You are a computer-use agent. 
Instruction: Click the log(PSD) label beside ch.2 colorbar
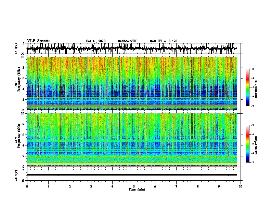(x=256, y=145)
